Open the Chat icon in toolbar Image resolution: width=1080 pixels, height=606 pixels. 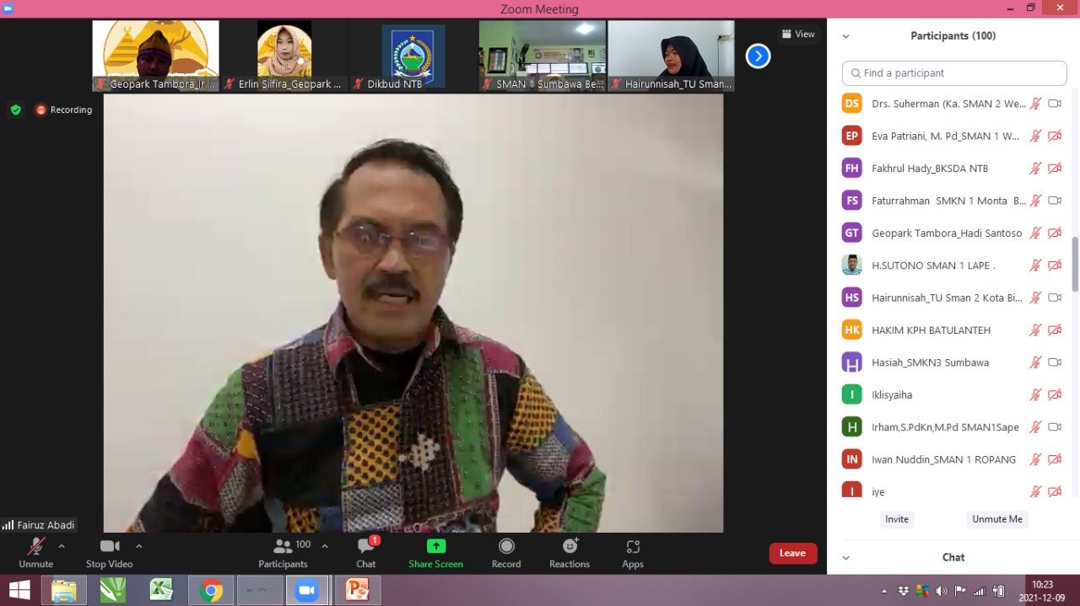(x=365, y=547)
